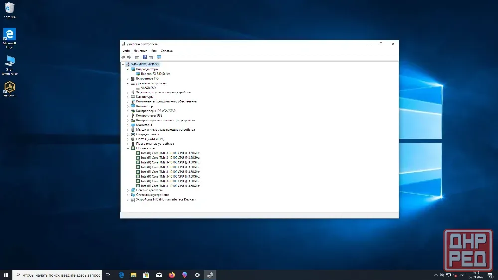The image size is (498, 280).
Task: Click the chip icon beside Процессоры
Action: point(133,148)
